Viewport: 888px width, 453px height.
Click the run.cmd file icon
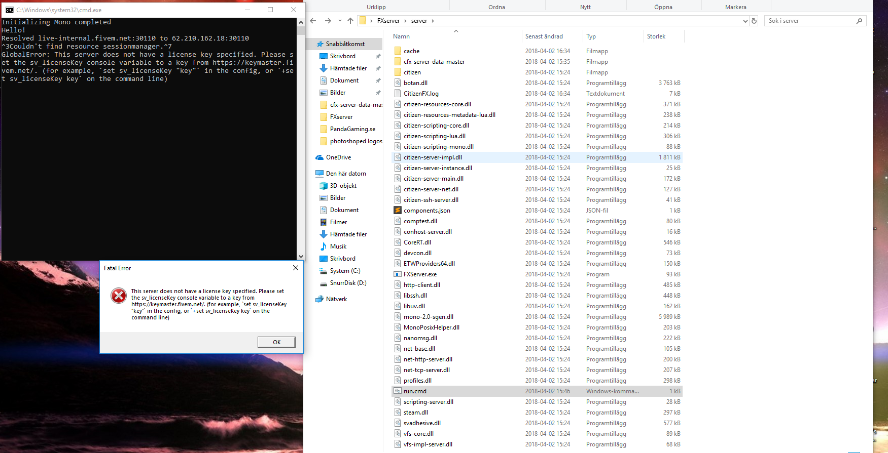[x=398, y=391]
